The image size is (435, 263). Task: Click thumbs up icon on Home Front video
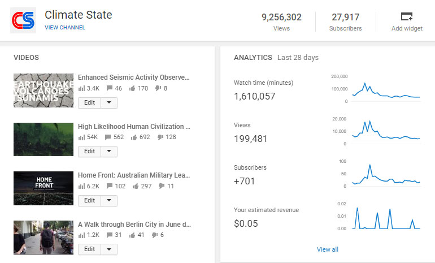(x=133, y=186)
